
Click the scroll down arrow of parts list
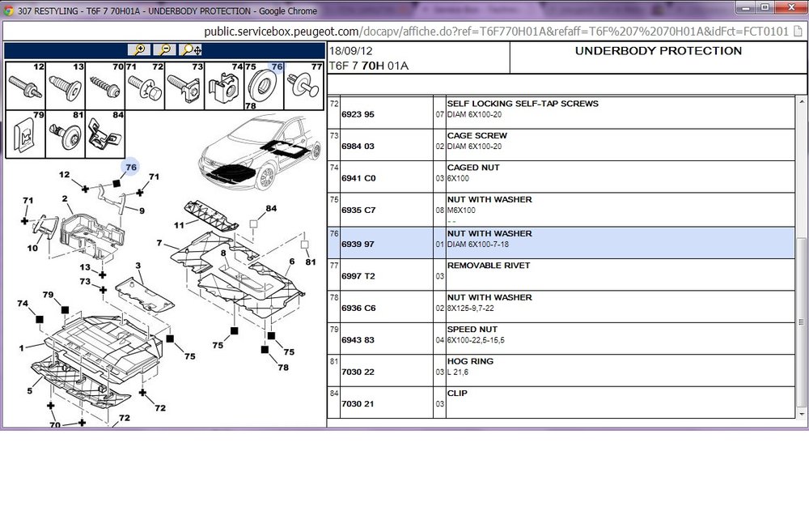(x=801, y=414)
